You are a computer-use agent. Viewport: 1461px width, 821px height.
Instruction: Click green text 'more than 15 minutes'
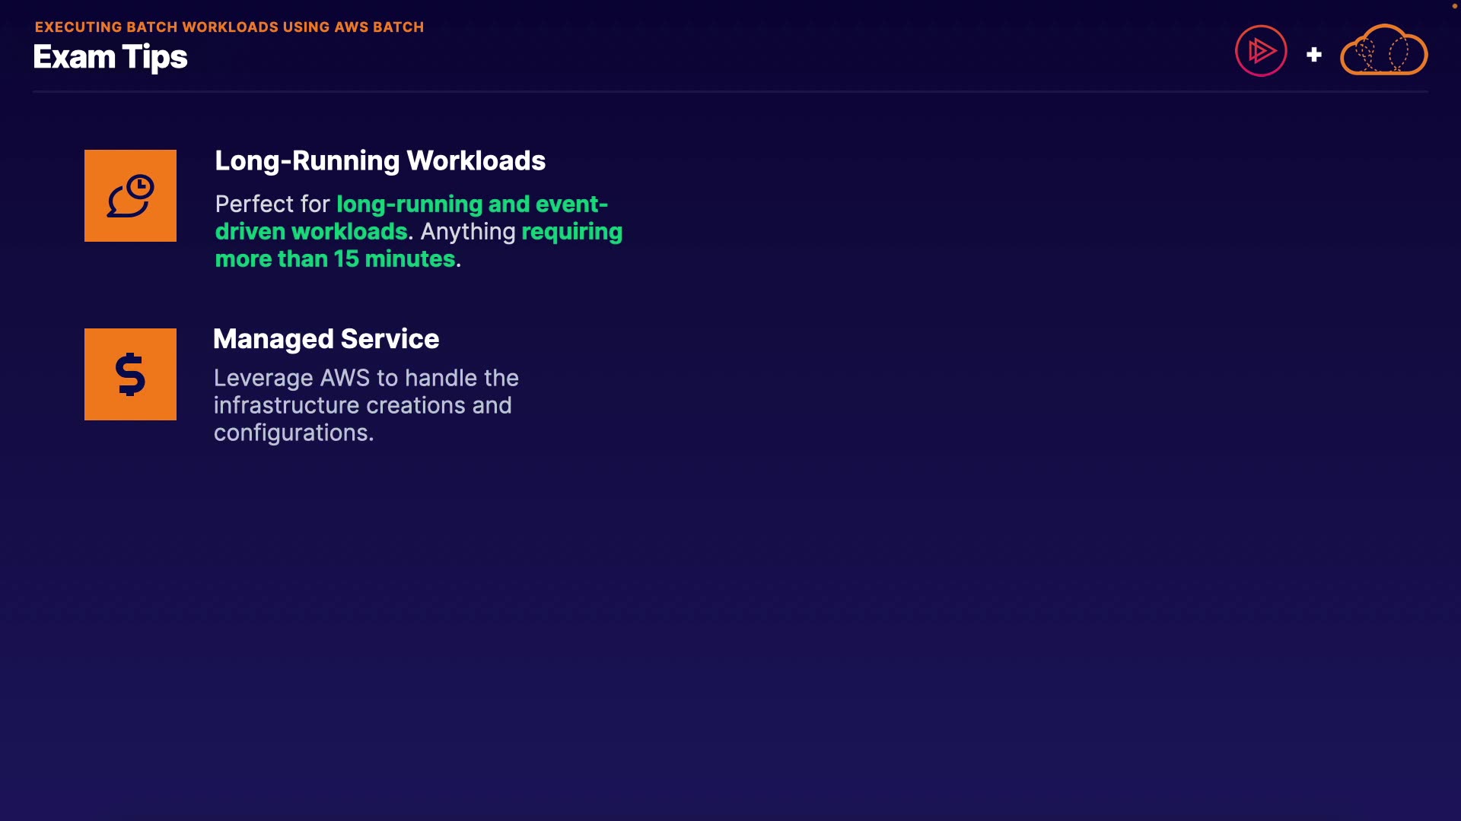coord(335,259)
